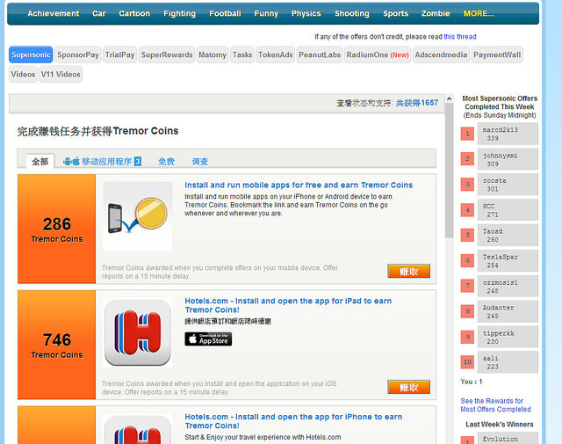The width and height of the screenshot is (562, 444).
Task: Go to the Zombie games category
Action: 436,13
